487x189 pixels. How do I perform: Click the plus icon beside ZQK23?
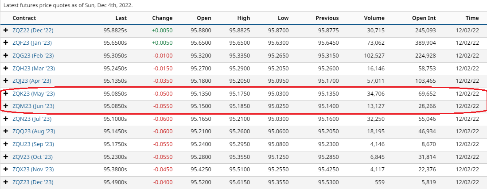point(6,94)
